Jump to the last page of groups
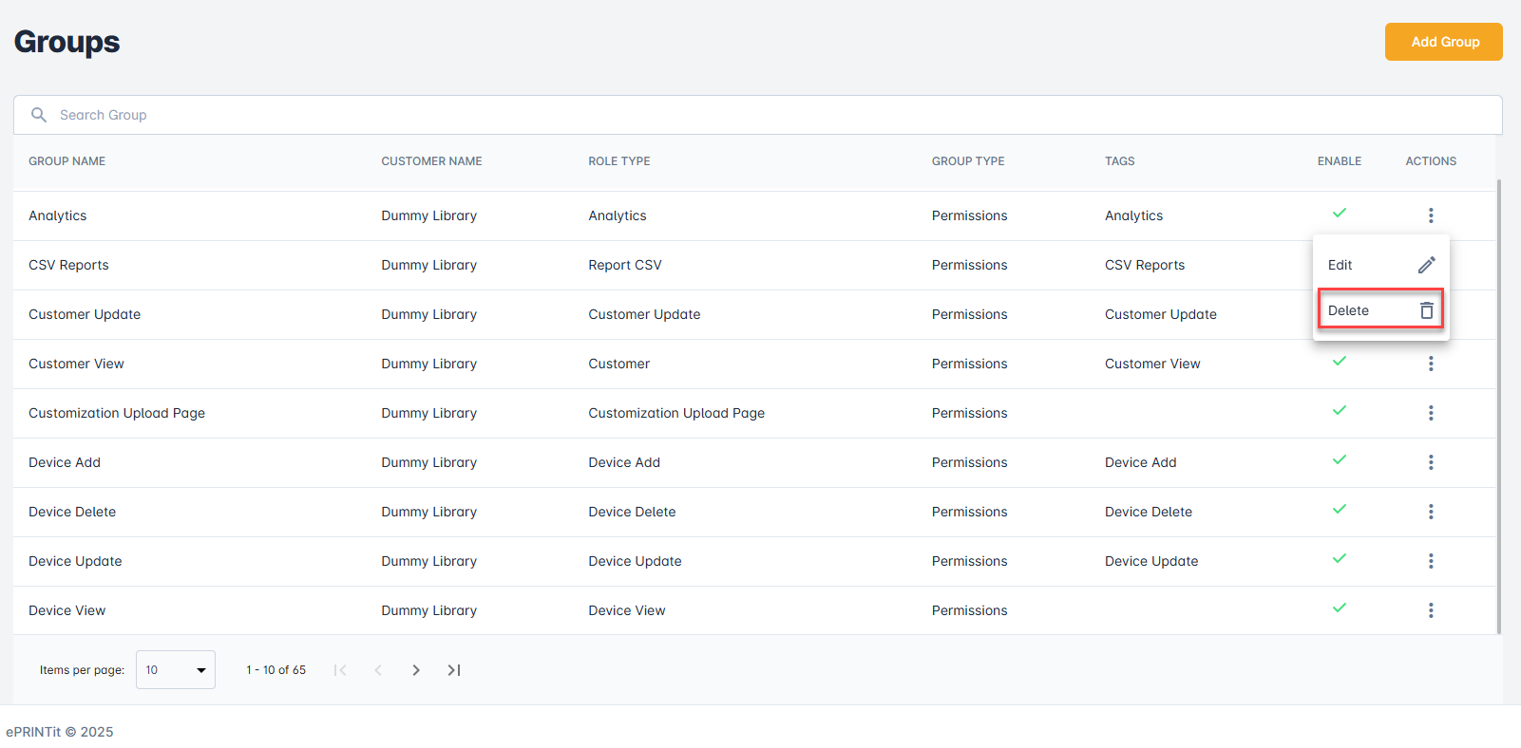Screen dimensions: 1521x748 coord(454,670)
